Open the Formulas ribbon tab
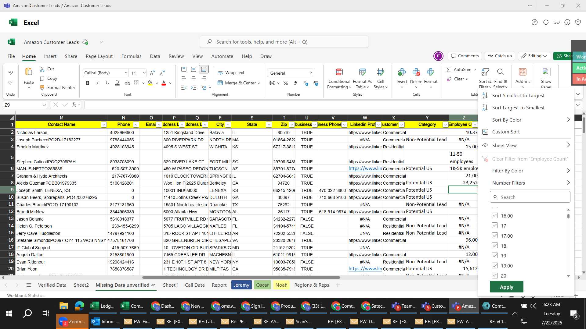This screenshot has width=586, height=329. pos(131,56)
